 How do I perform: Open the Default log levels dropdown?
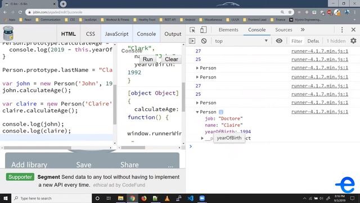coord(313,41)
